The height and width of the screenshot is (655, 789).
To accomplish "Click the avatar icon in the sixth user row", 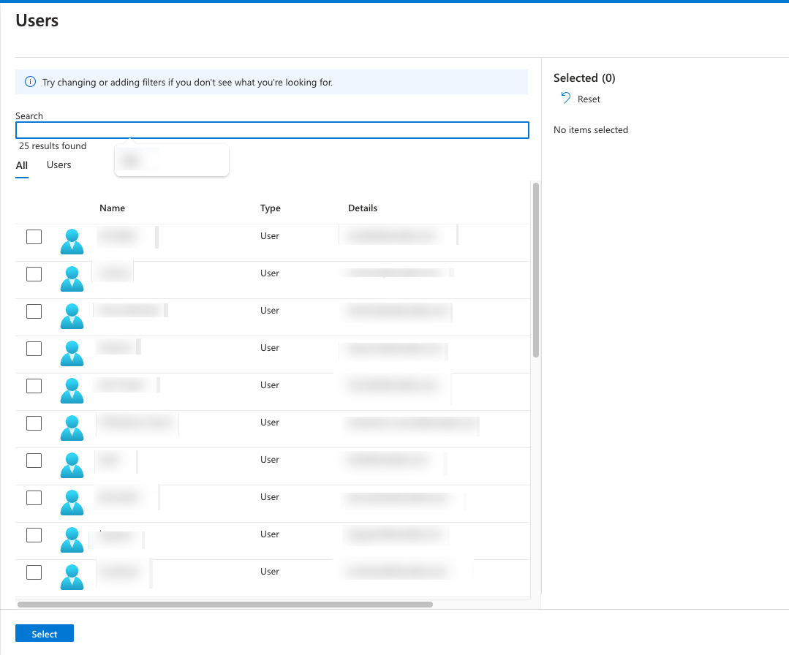I will [72, 427].
